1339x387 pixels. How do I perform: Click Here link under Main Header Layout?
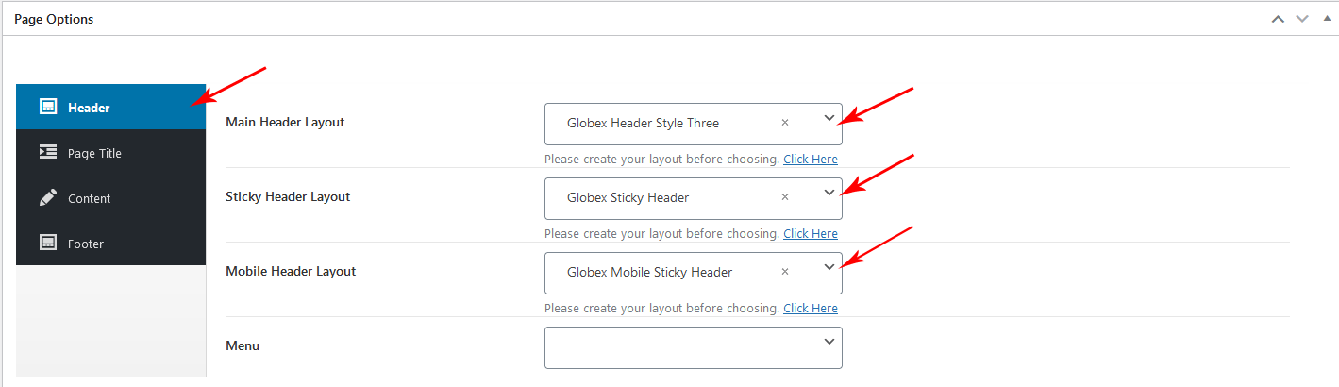[x=810, y=159]
